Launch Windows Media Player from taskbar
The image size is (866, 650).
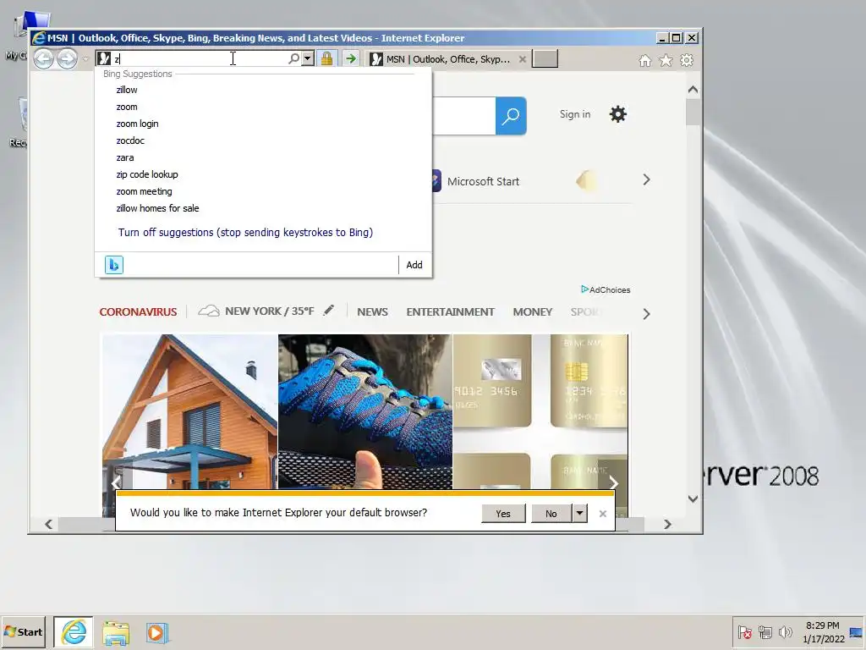pos(156,633)
